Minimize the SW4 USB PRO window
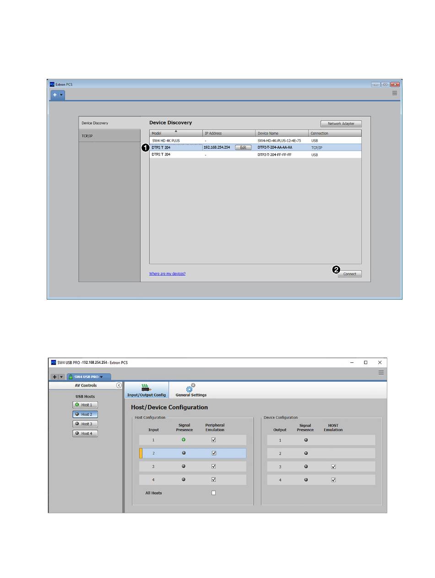Image resolution: width=435 pixels, height=578 pixels. tap(352, 362)
